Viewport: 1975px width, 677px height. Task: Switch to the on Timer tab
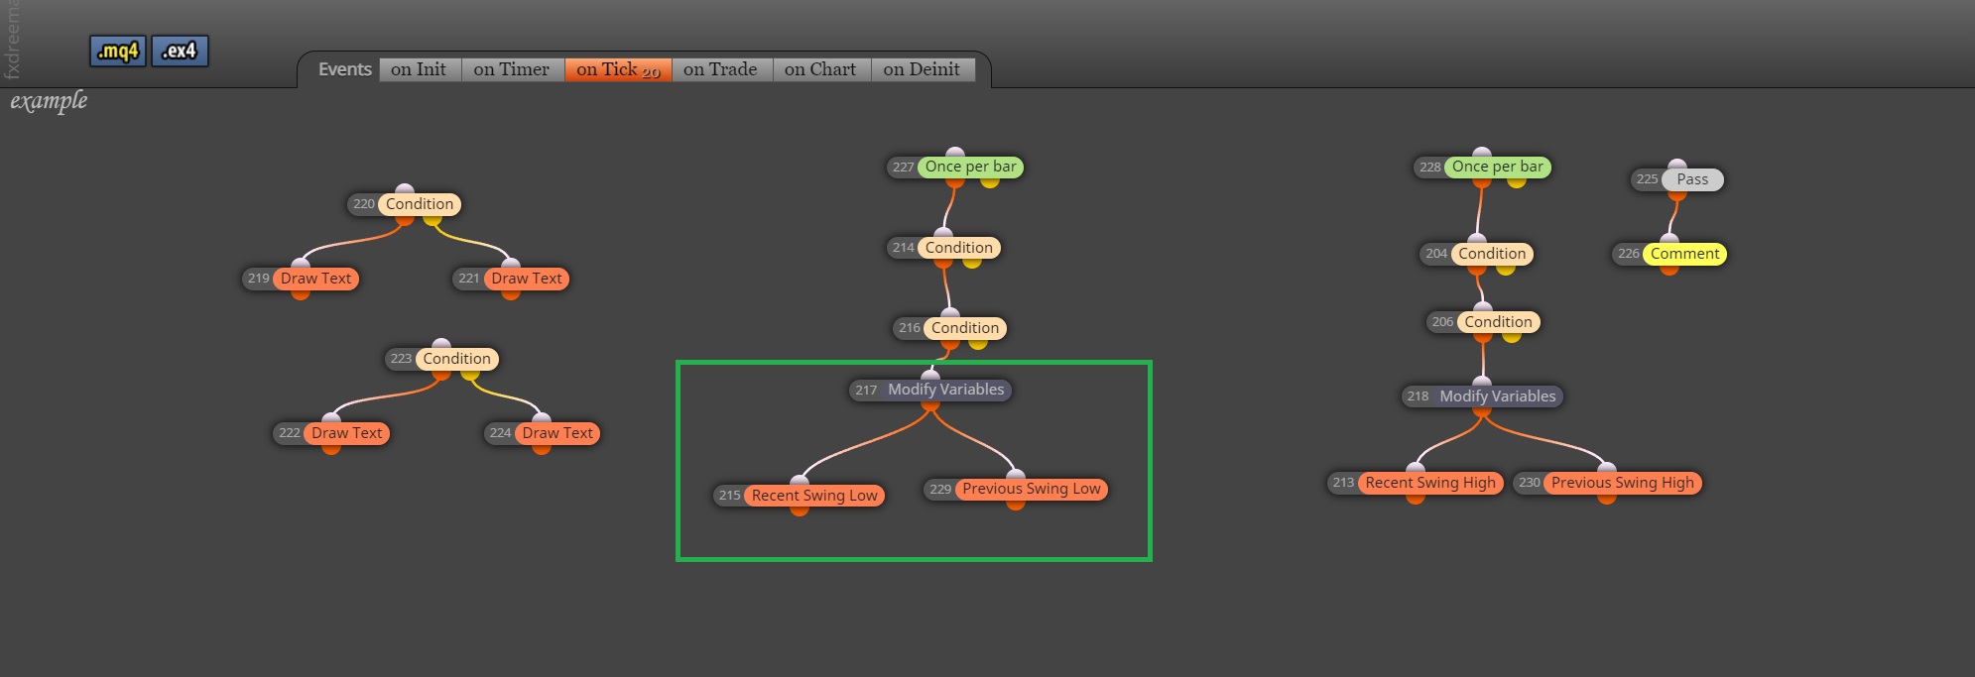tap(512, 69)
